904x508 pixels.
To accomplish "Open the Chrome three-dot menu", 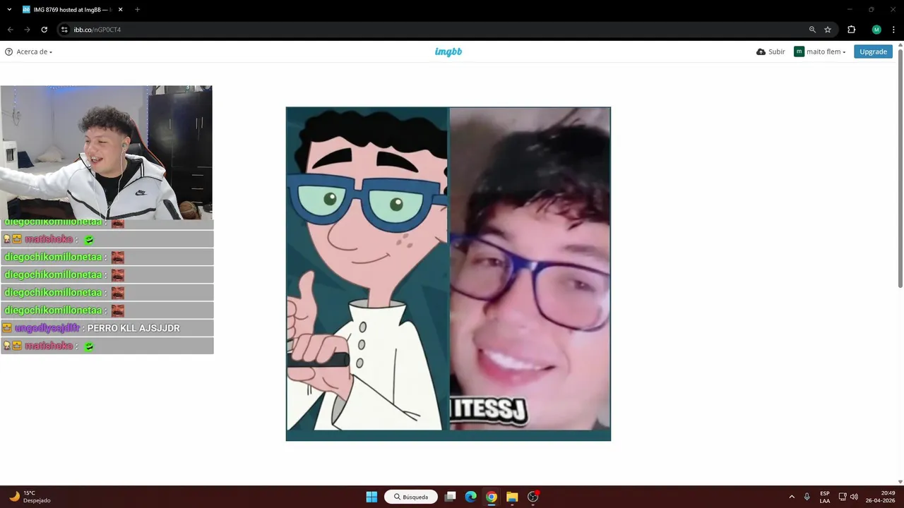I will click(894, 30).
